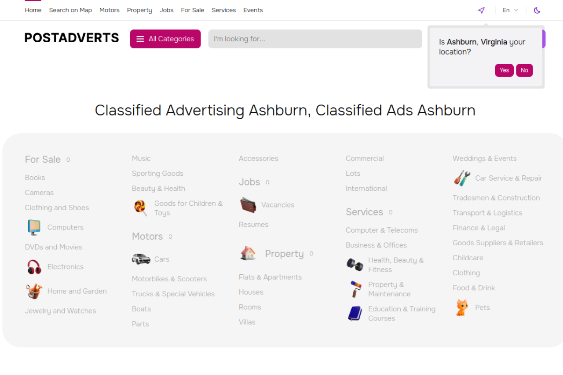Click the I'm looking for search field
Image resolution: width=563 pixels, height=375 pixels.
coord(315,39)
